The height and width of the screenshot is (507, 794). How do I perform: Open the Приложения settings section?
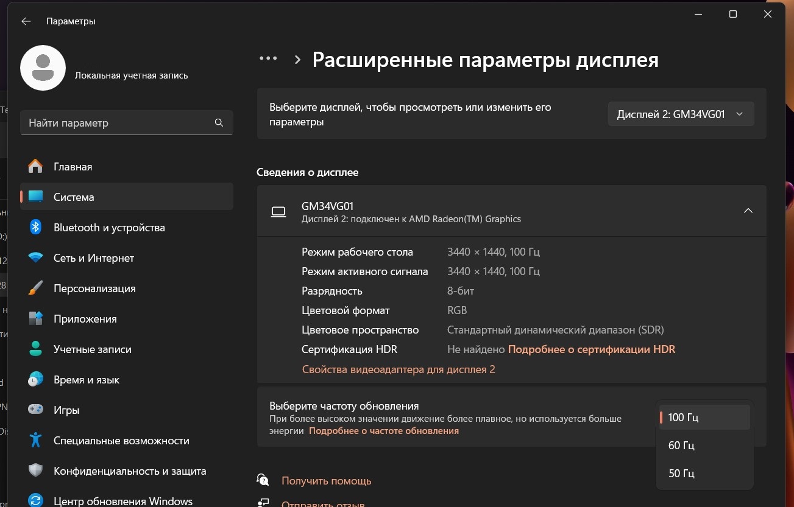85,319
